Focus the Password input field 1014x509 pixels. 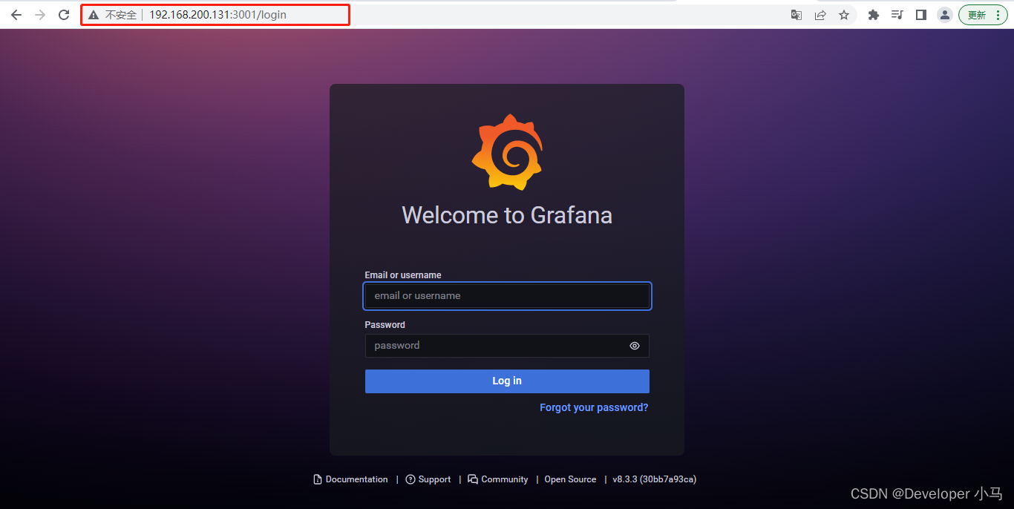click(507, 346)
